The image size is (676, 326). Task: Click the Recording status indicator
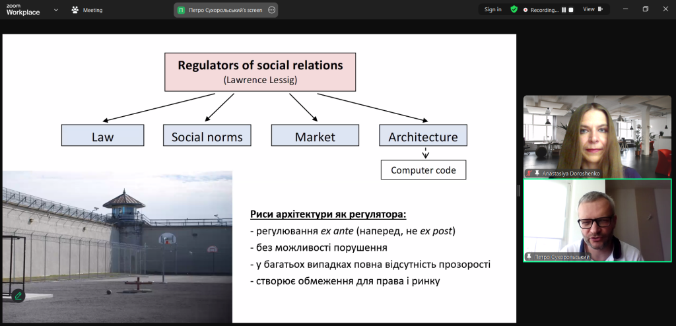(541, 9)
